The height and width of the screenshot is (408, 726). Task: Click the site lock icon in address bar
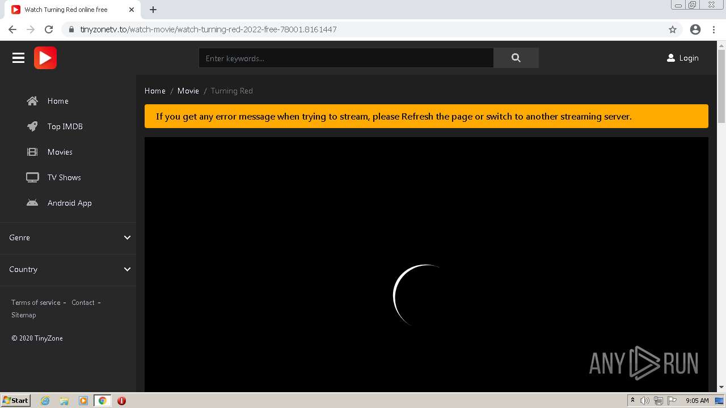pos(71,29)
